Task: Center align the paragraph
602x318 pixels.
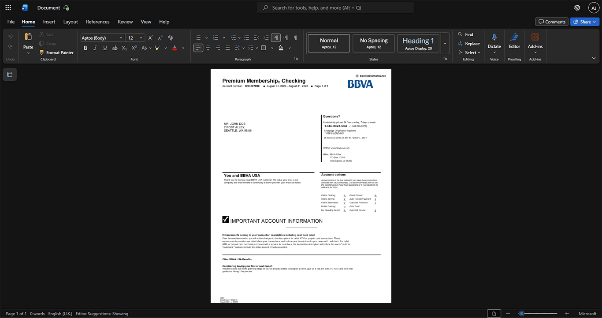Action: pos(208,48)
